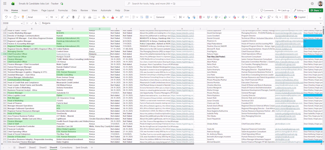Click the Sort and Filter icon

point(269,17)
